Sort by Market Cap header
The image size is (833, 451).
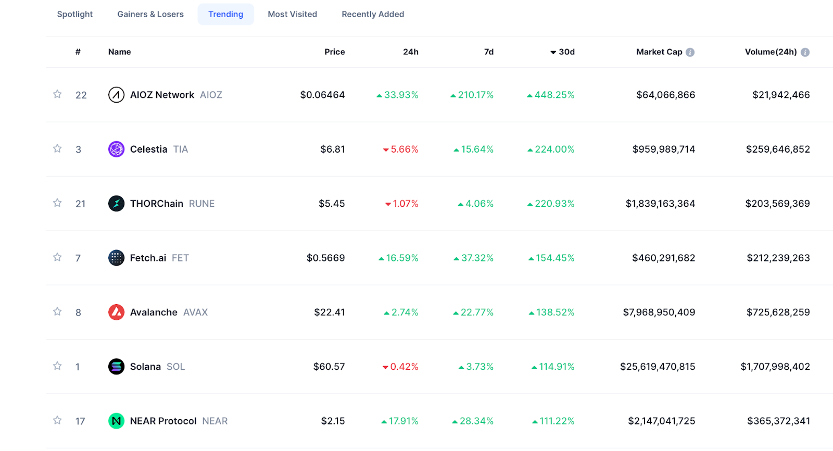pyautogui.click(x=659, y=52)
